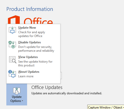124x109 pixels.
Task: Click the Capture Window / Object tooltip
Action: [106, 107]
